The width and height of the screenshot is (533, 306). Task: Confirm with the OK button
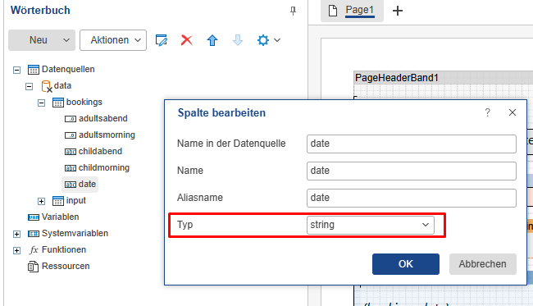click(406, 264)
